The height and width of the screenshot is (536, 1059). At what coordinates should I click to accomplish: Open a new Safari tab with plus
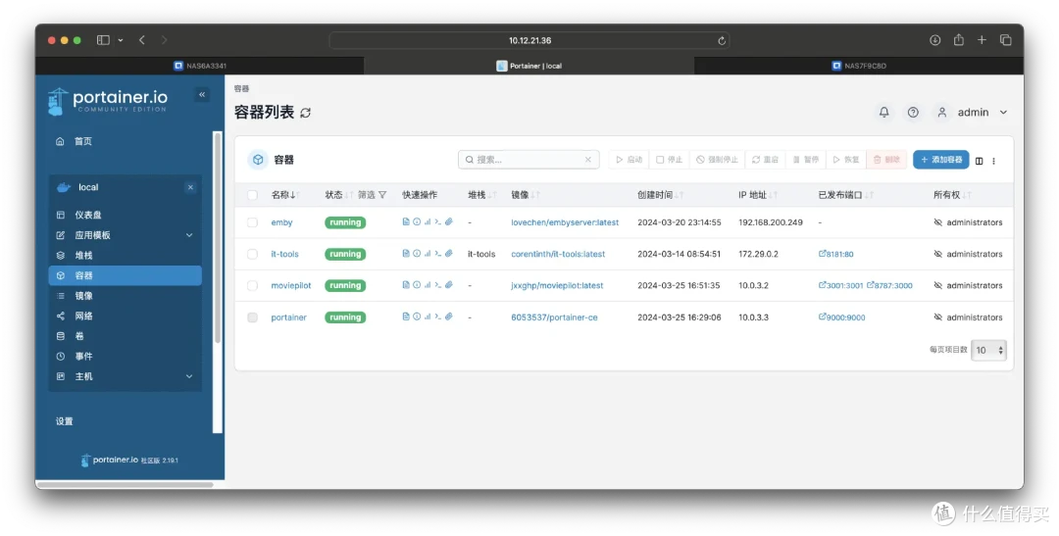click(x=982, y=40)
